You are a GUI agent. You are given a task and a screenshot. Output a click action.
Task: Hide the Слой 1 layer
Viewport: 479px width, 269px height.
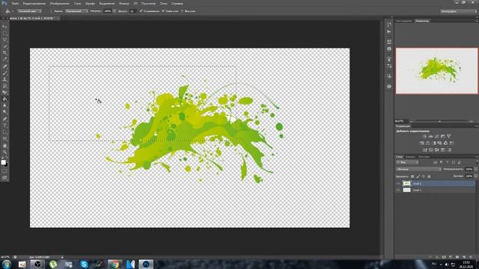click(x=398, y=190)
